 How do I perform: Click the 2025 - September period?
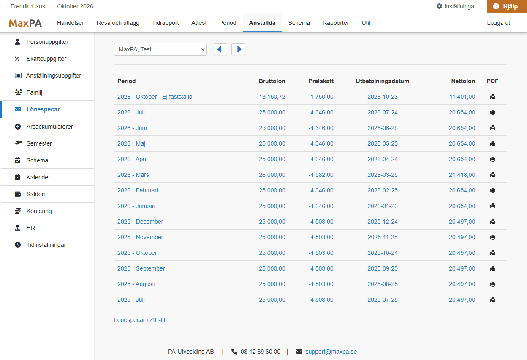(x=141, y=268)
